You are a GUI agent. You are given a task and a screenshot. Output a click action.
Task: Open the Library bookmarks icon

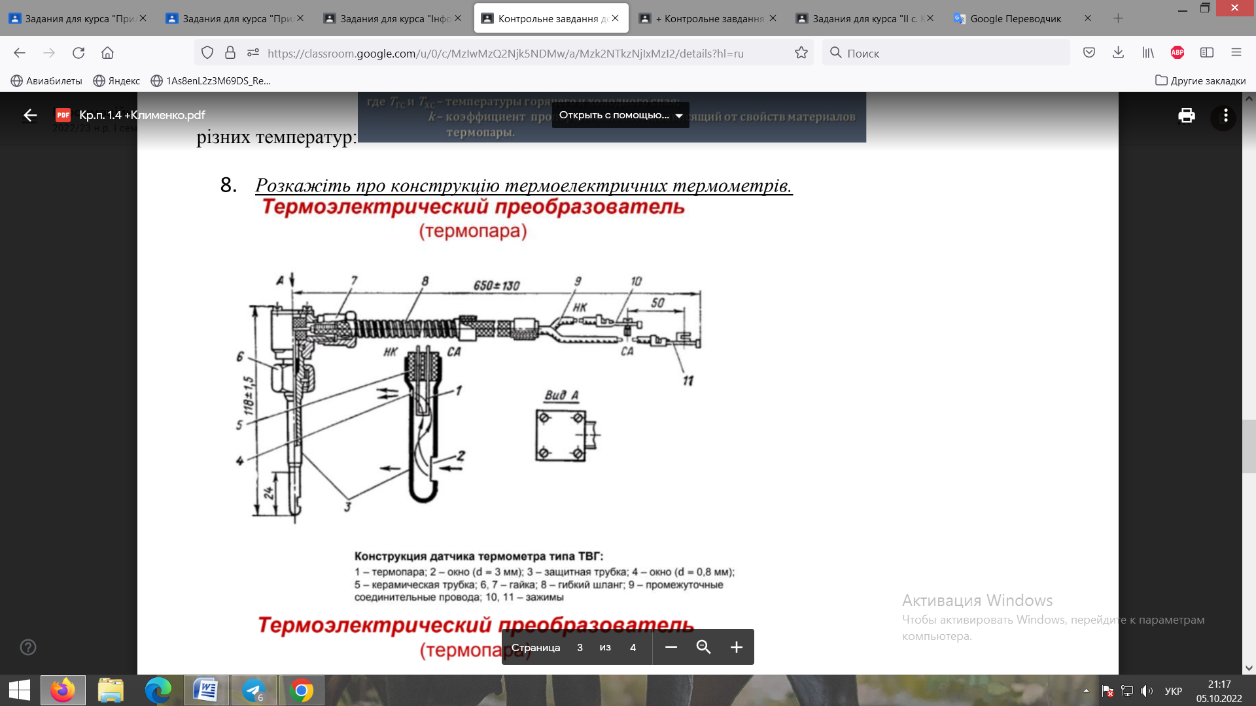[x=1148, y=53]
